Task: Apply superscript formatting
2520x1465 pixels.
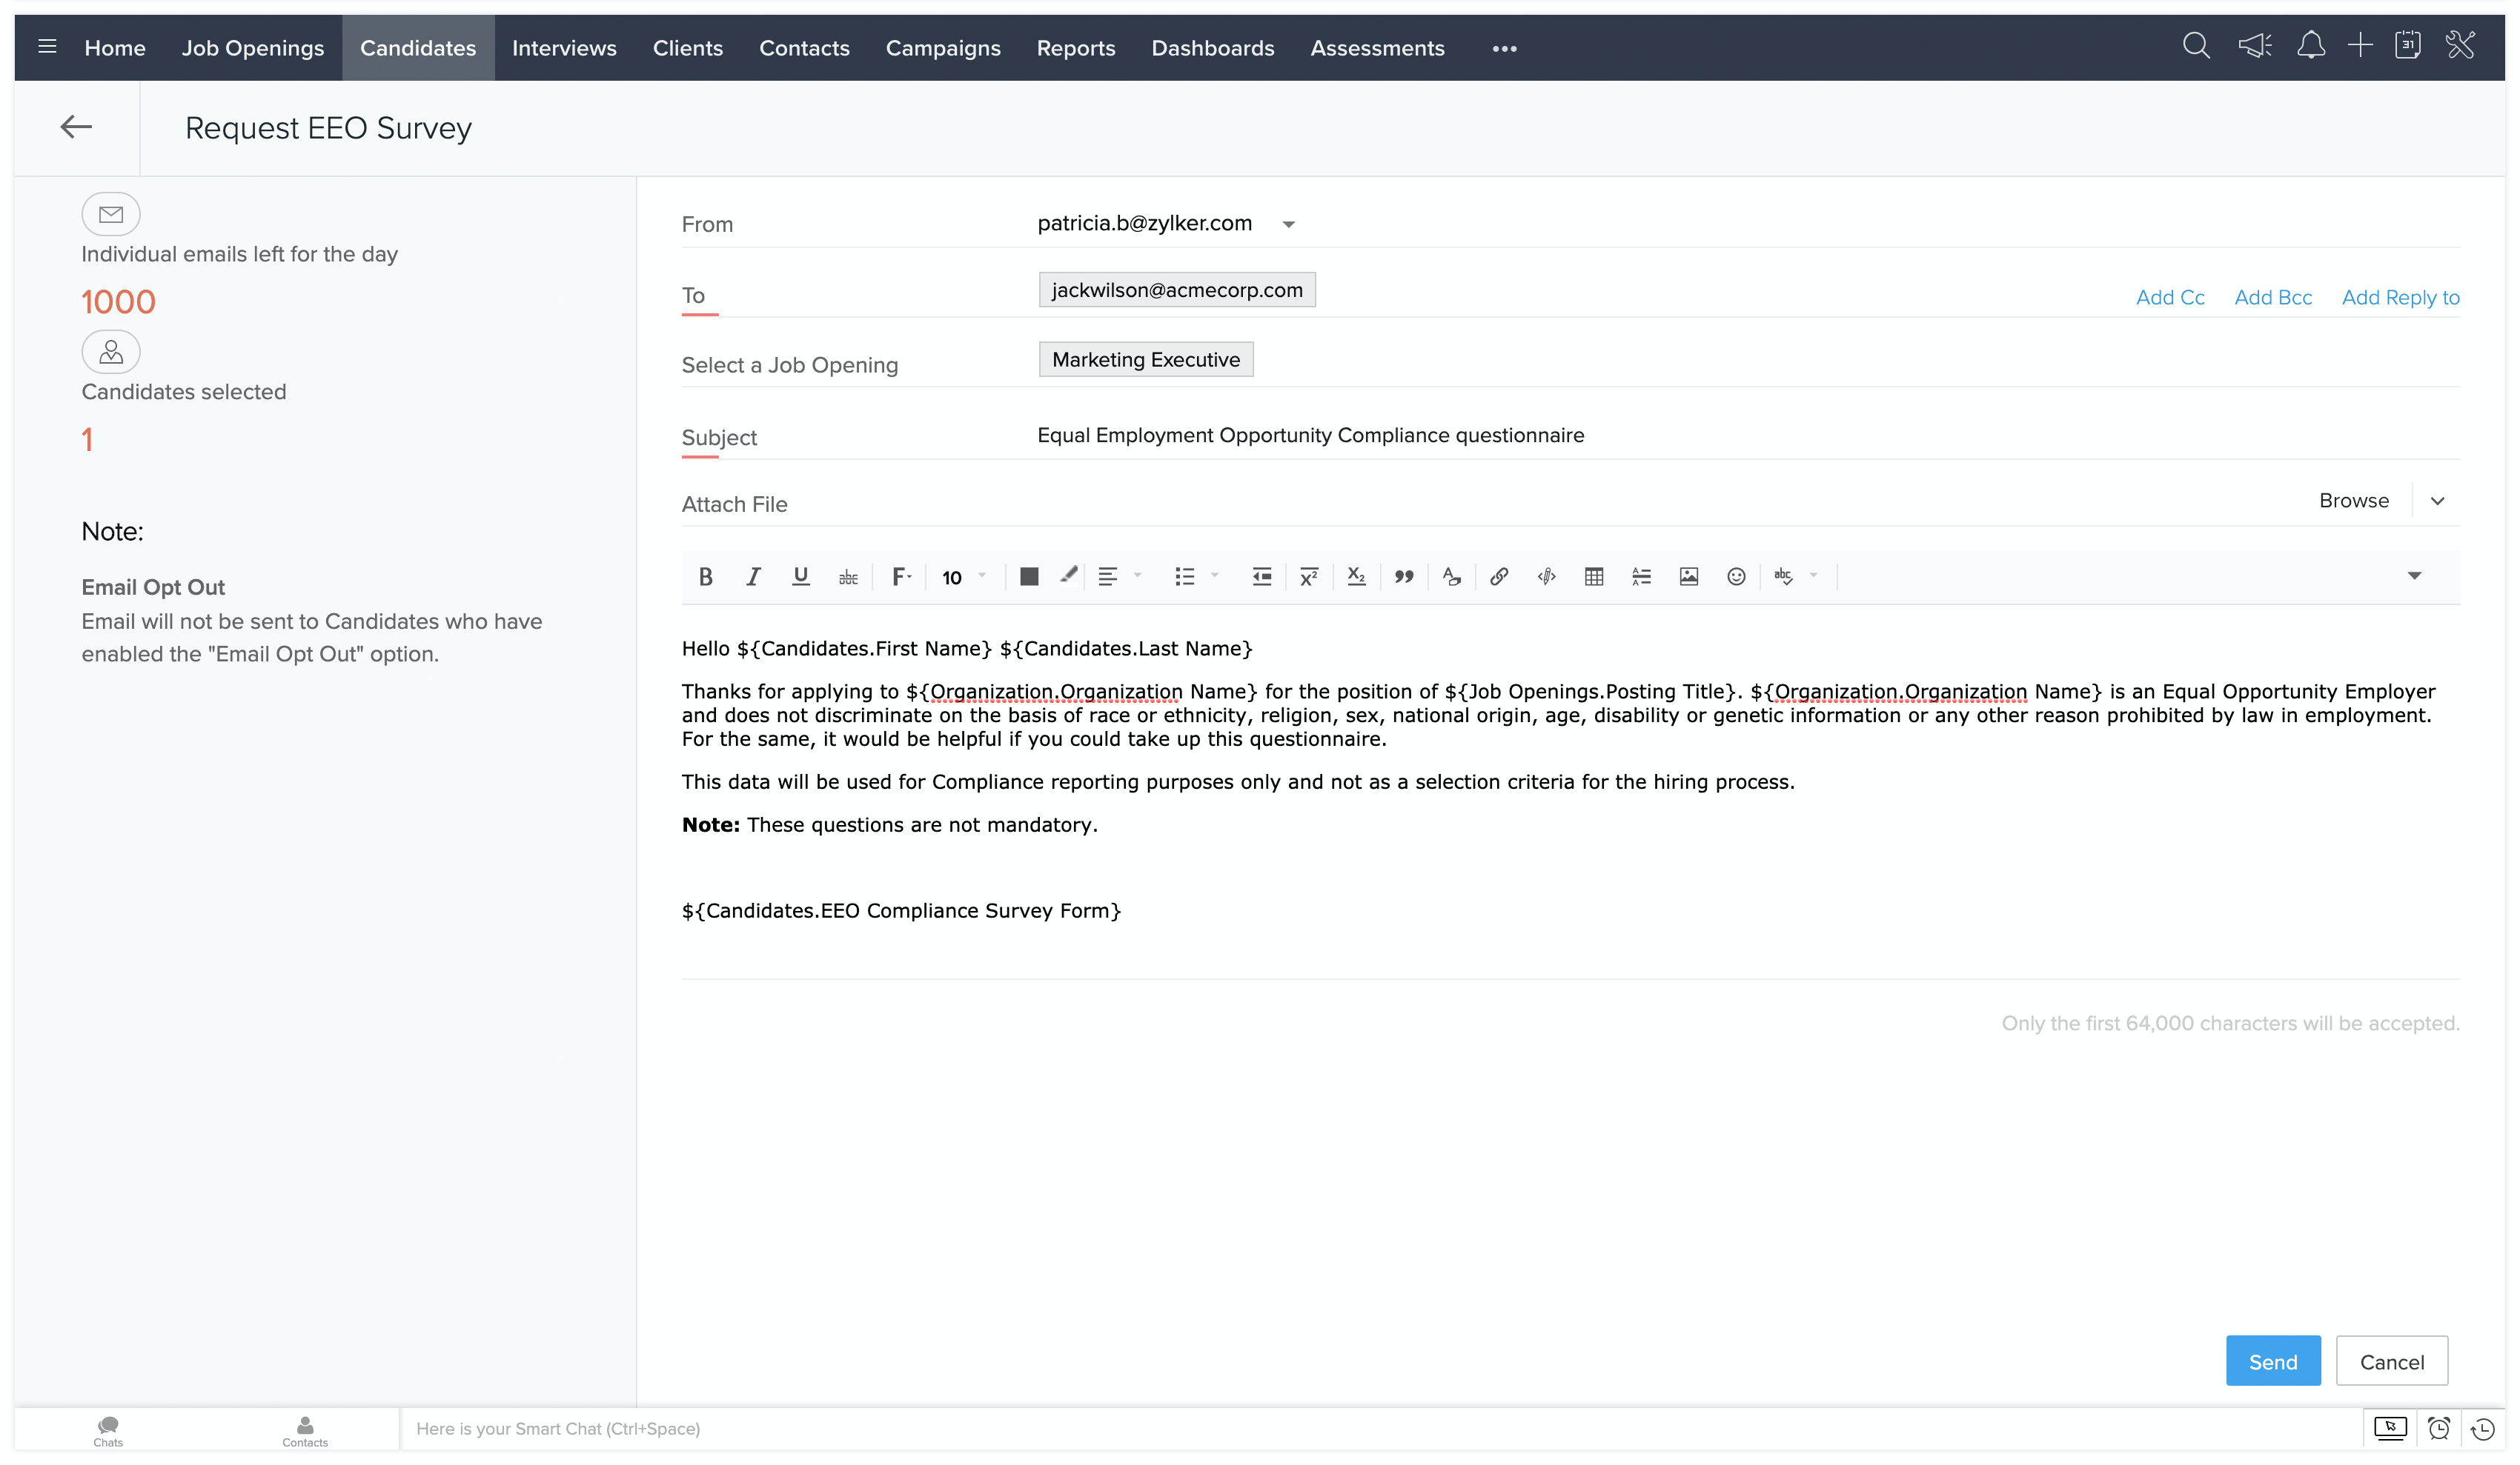Action: coord(1308,577)
